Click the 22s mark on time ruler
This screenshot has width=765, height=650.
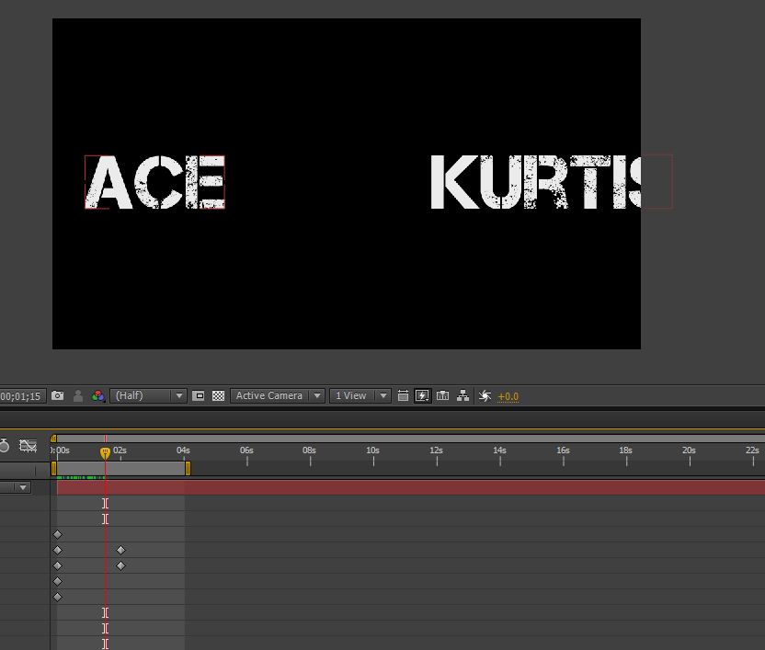pos(752,450)
